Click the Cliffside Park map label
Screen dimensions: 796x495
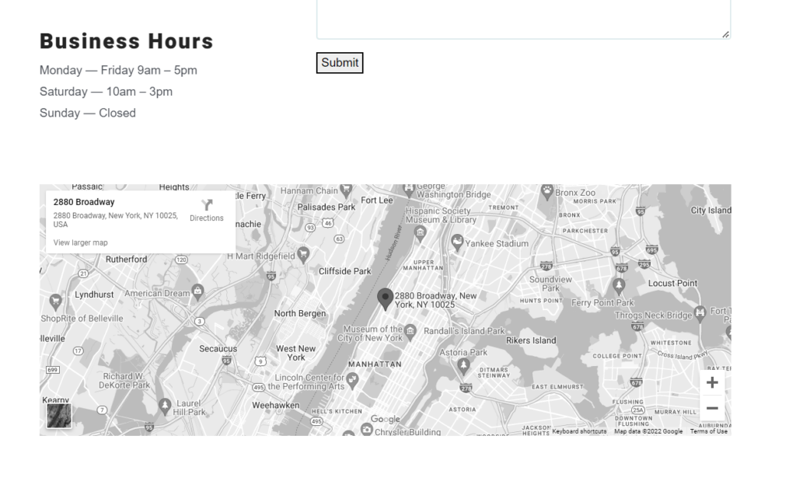pyautogui.click(x=344, y=271)
